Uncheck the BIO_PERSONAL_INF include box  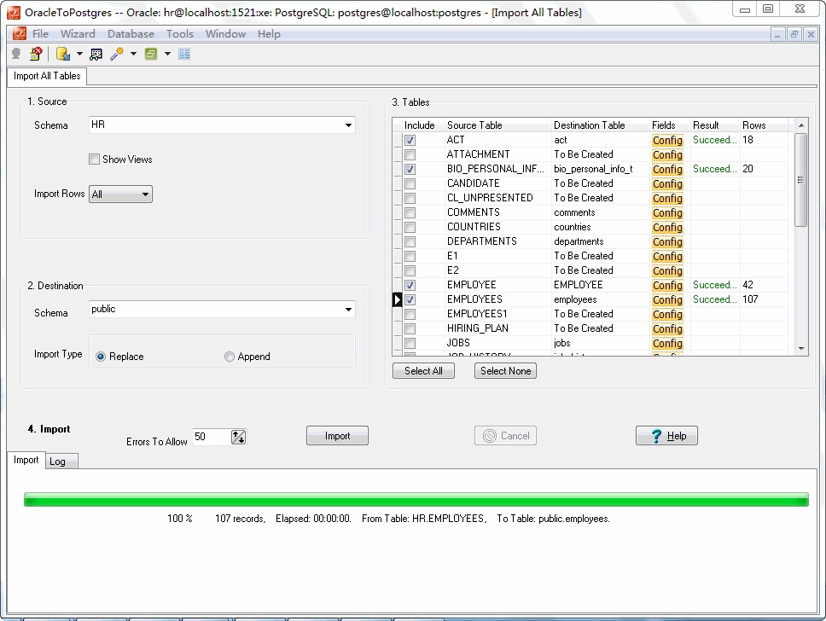[x=410, y=169]
